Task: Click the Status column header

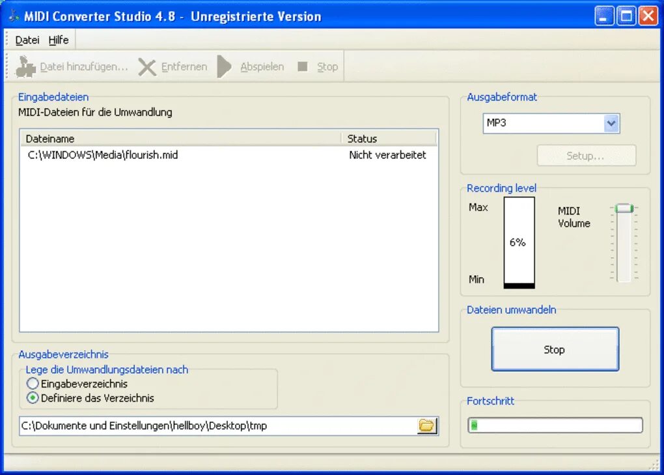Action: (x=389, y=139)
